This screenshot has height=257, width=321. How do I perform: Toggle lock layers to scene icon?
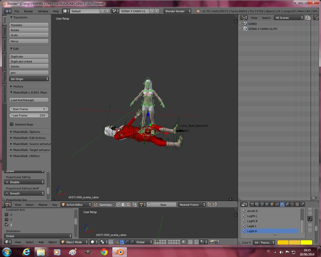click(184, 242)
